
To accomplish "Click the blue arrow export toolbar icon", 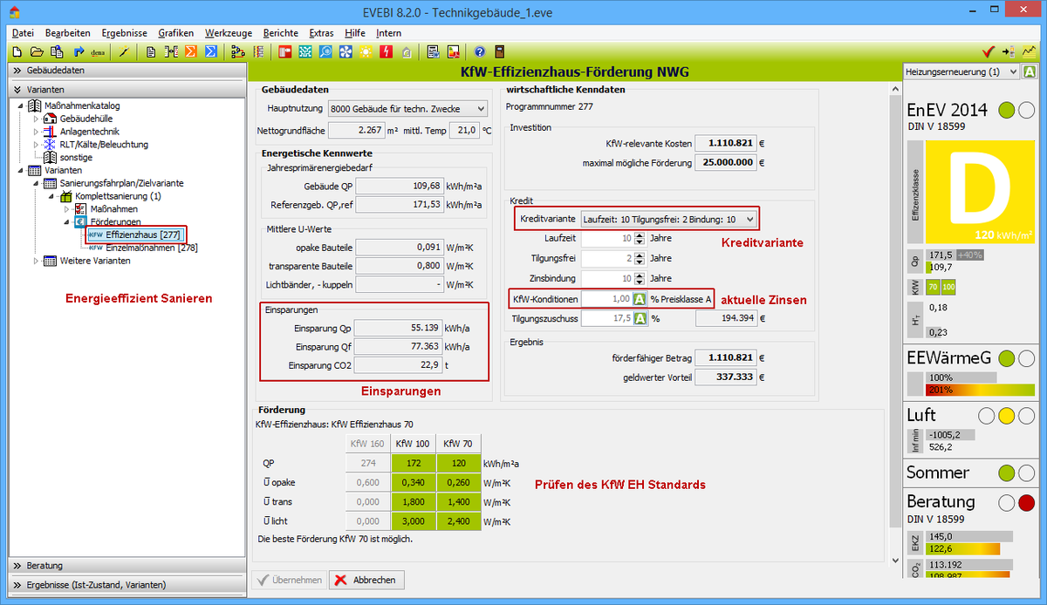I will (79, 51).
